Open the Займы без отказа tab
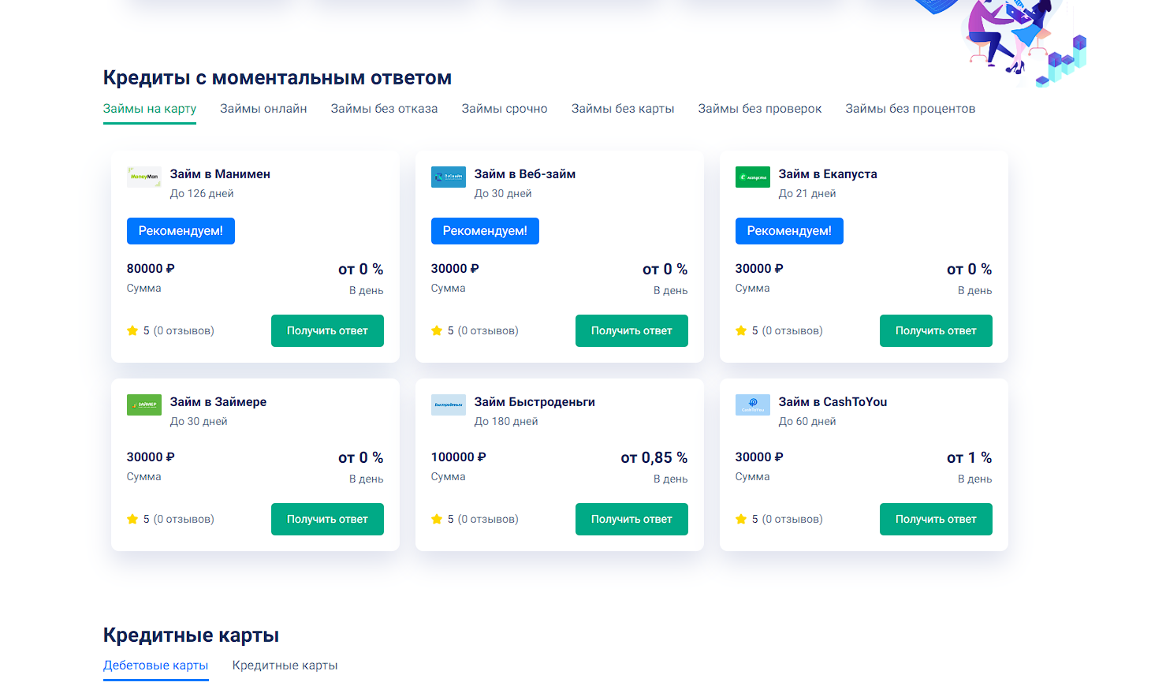Viewport: 1166px width, 686px height. tap(384, 109)
